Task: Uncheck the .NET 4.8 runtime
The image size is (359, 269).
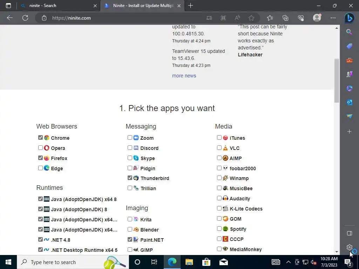Action: (41, 239)
